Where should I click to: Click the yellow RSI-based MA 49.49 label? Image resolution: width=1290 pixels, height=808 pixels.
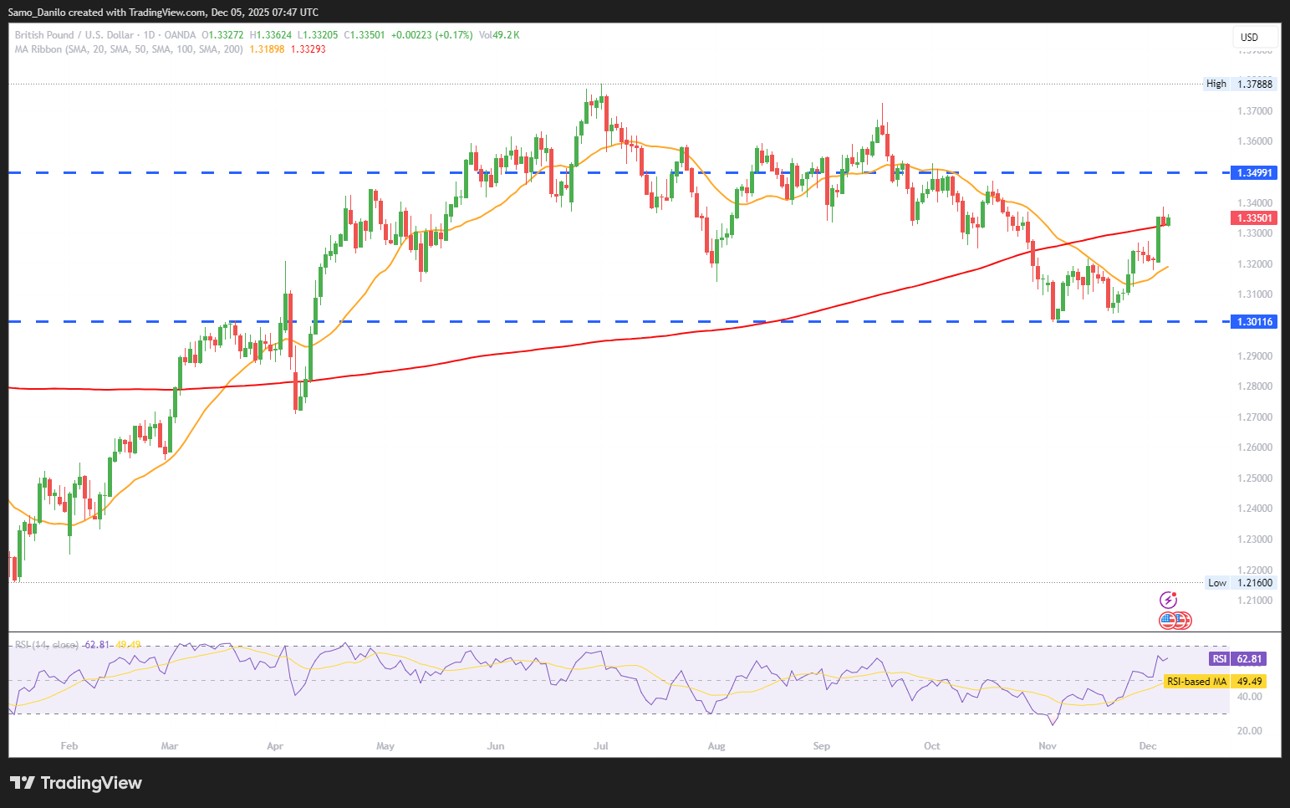point(1215,682)
